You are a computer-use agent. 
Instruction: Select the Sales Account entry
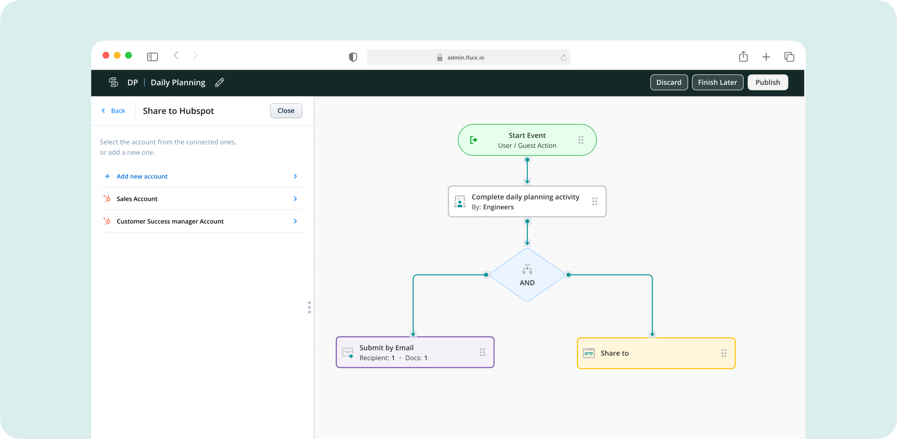137,199
